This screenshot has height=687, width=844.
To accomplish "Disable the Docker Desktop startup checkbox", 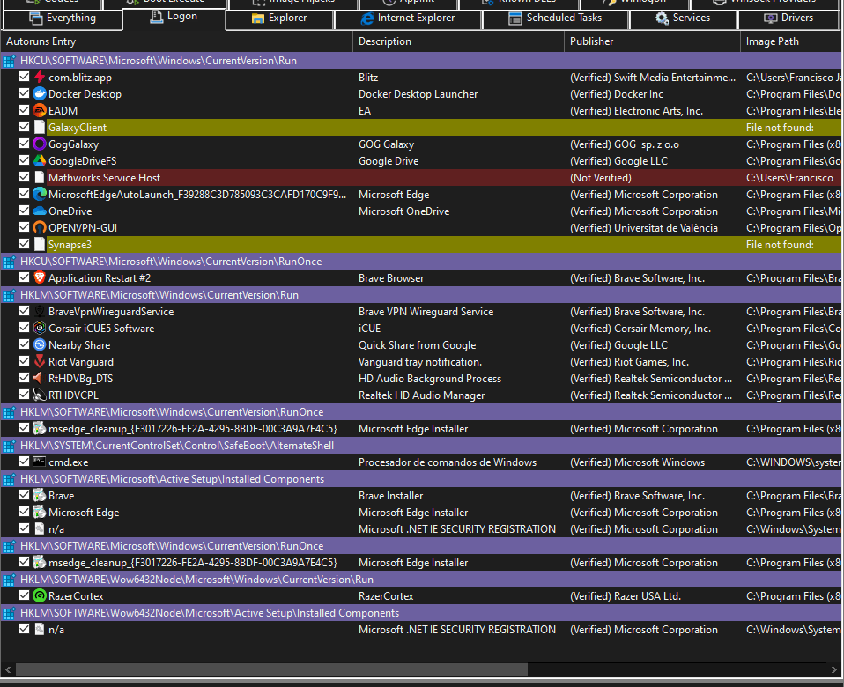I will [24, 93].
